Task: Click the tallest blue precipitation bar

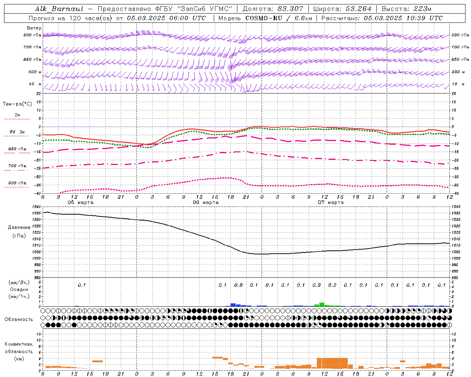Action: pos(233,305)
